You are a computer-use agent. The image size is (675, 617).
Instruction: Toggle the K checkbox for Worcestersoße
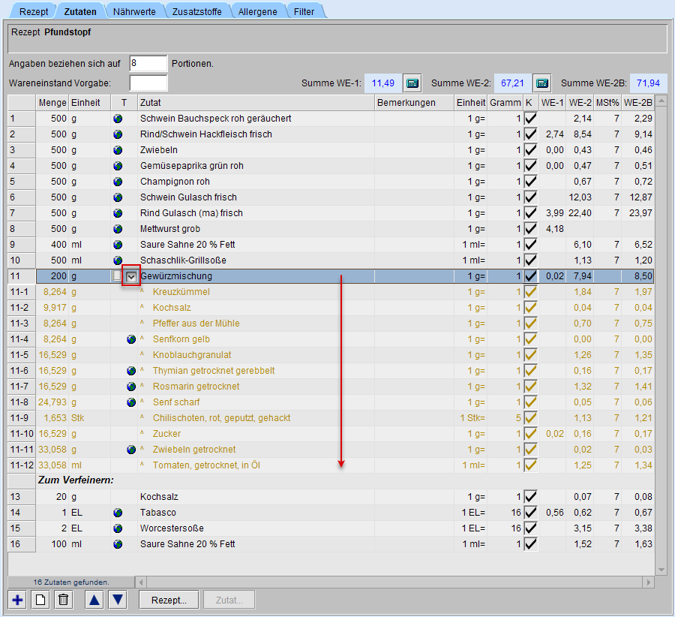tap(530, 528)
